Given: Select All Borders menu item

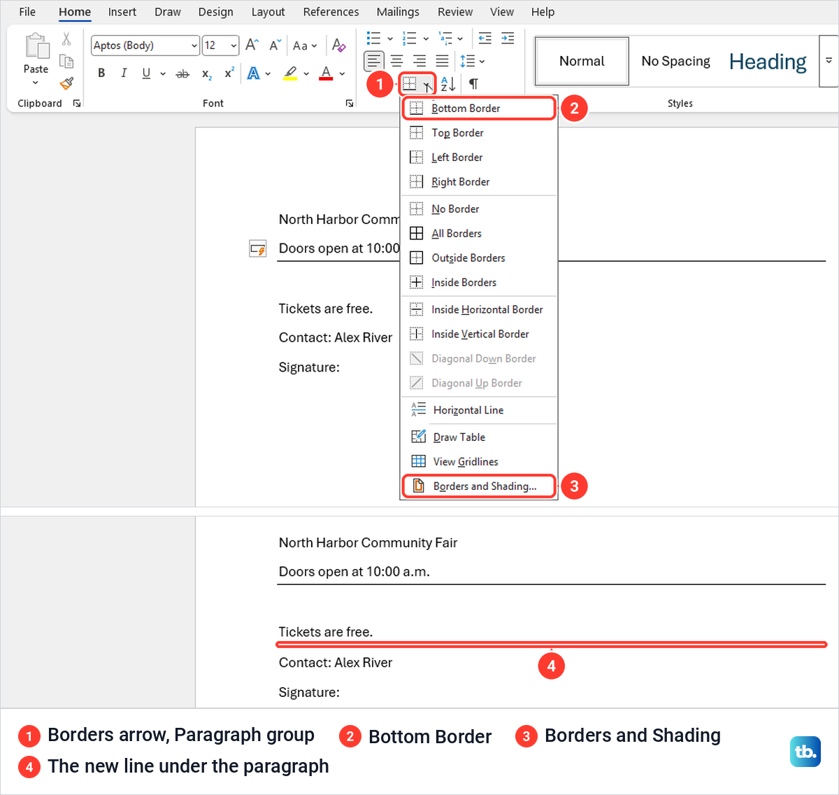Looking at the screenshot, I should pyautogui.click(x=479, y=234).
